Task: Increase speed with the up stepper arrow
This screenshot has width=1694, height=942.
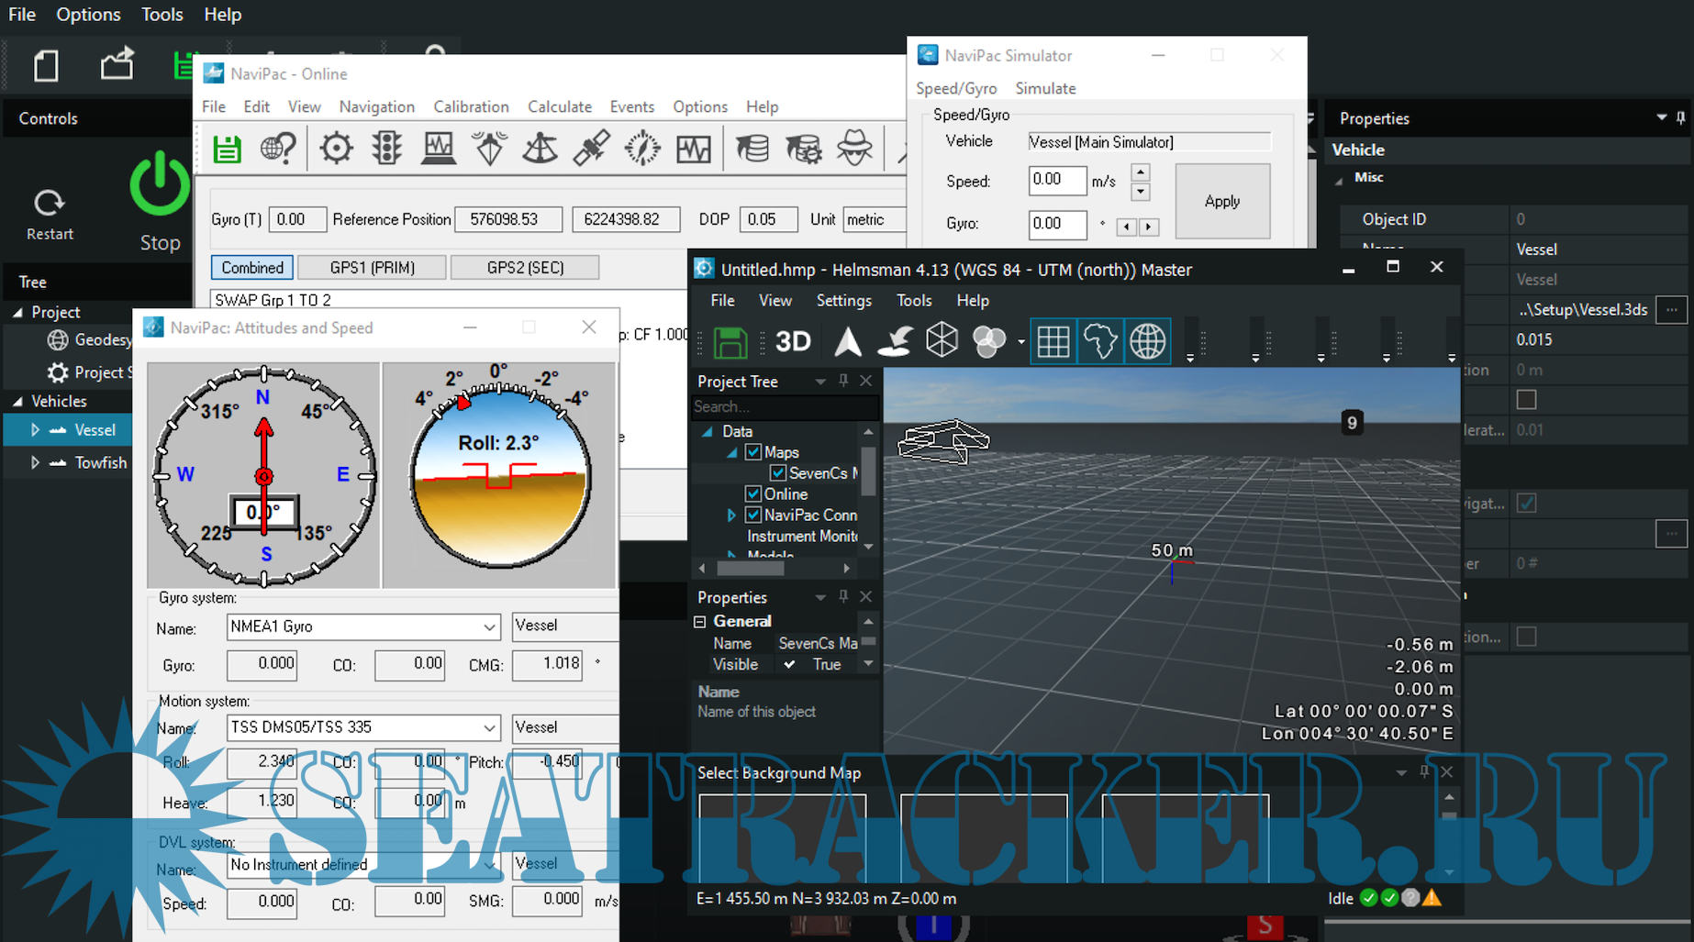Action: click(x=1140, y=172)
